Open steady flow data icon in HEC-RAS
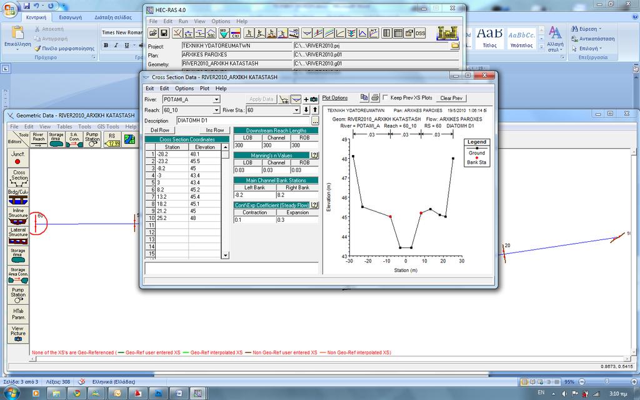Image resolution: width=640 pixels, height=400 pixels. [x=189, y=33]
